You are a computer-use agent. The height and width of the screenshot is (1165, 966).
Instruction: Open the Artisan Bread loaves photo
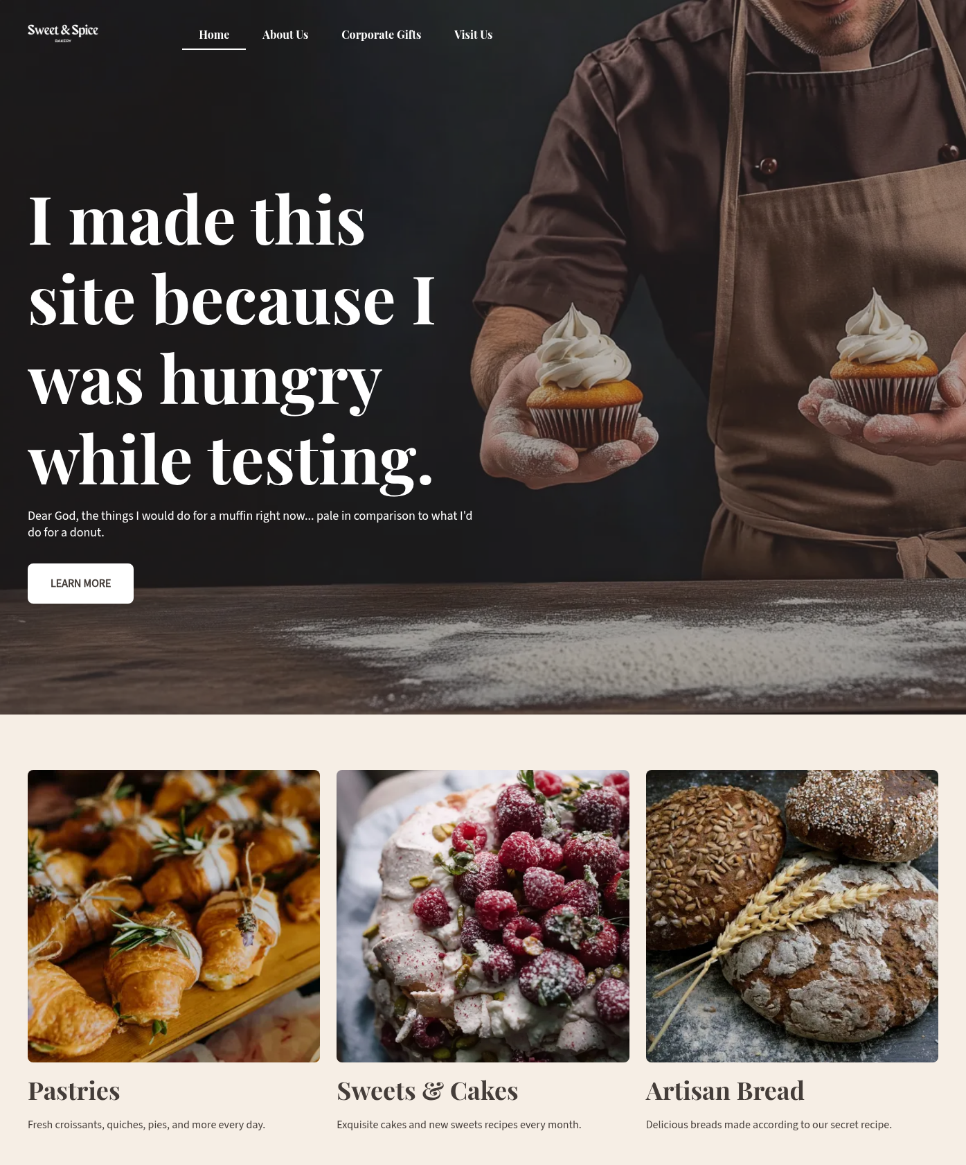[x=792, y=916]
